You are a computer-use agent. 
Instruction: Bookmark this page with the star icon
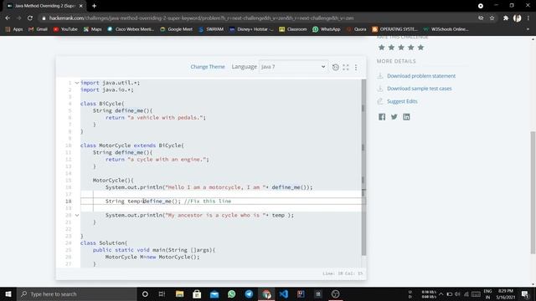492,18
